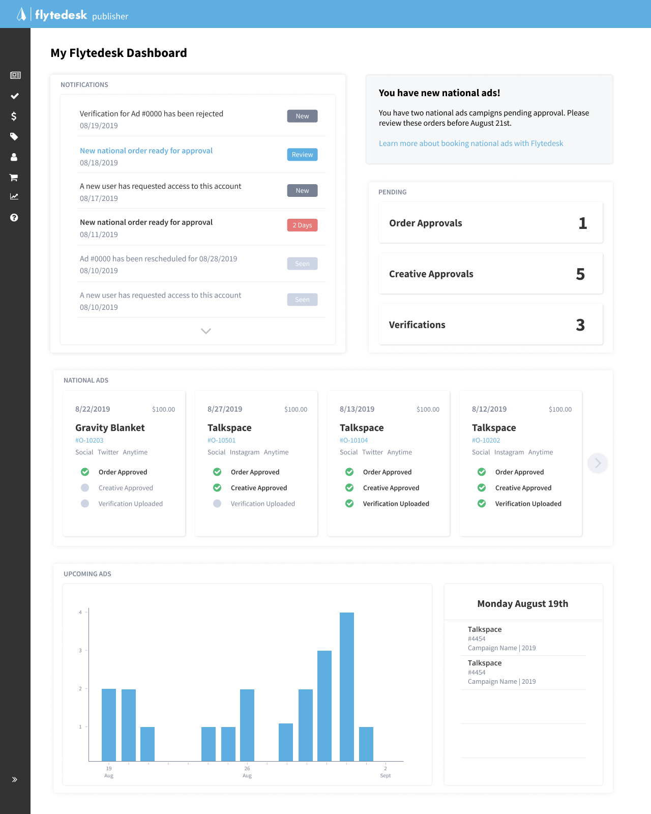This screenshot has width=651, height=814.
Task: Expand sidebar with double chevron icon
Action: pos(15,779)
